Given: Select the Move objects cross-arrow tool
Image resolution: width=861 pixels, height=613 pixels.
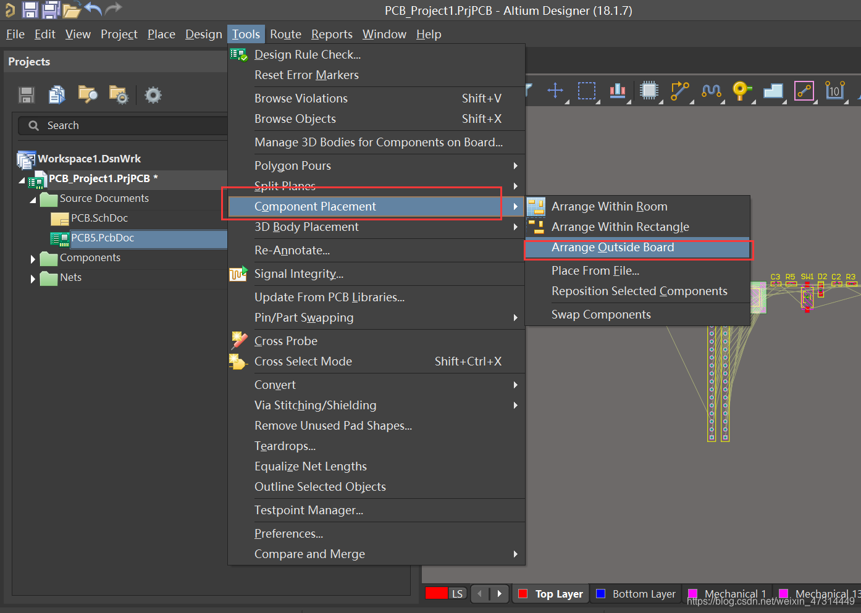Looking at the screenshot, I should (x=555, y=90).
